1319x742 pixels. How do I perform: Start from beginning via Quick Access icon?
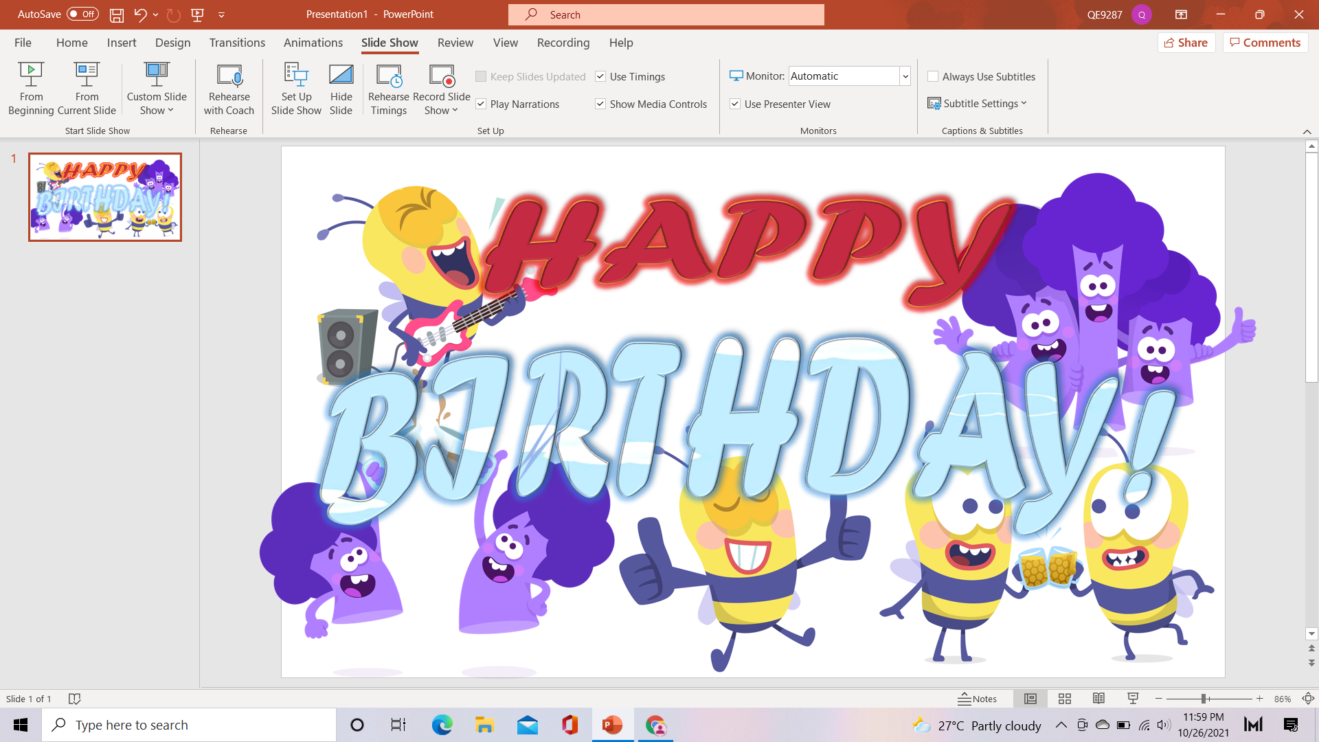pos(198,14)
